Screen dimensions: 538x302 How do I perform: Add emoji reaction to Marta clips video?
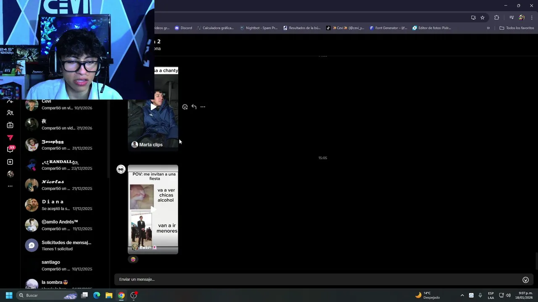[x=185, y=107]
